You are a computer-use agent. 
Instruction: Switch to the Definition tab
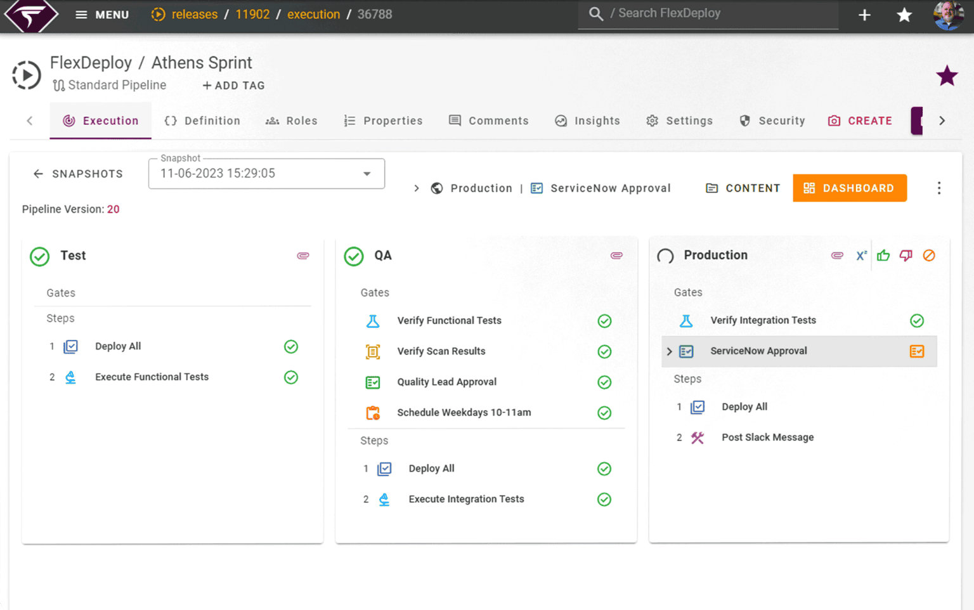tap(202, 120)
